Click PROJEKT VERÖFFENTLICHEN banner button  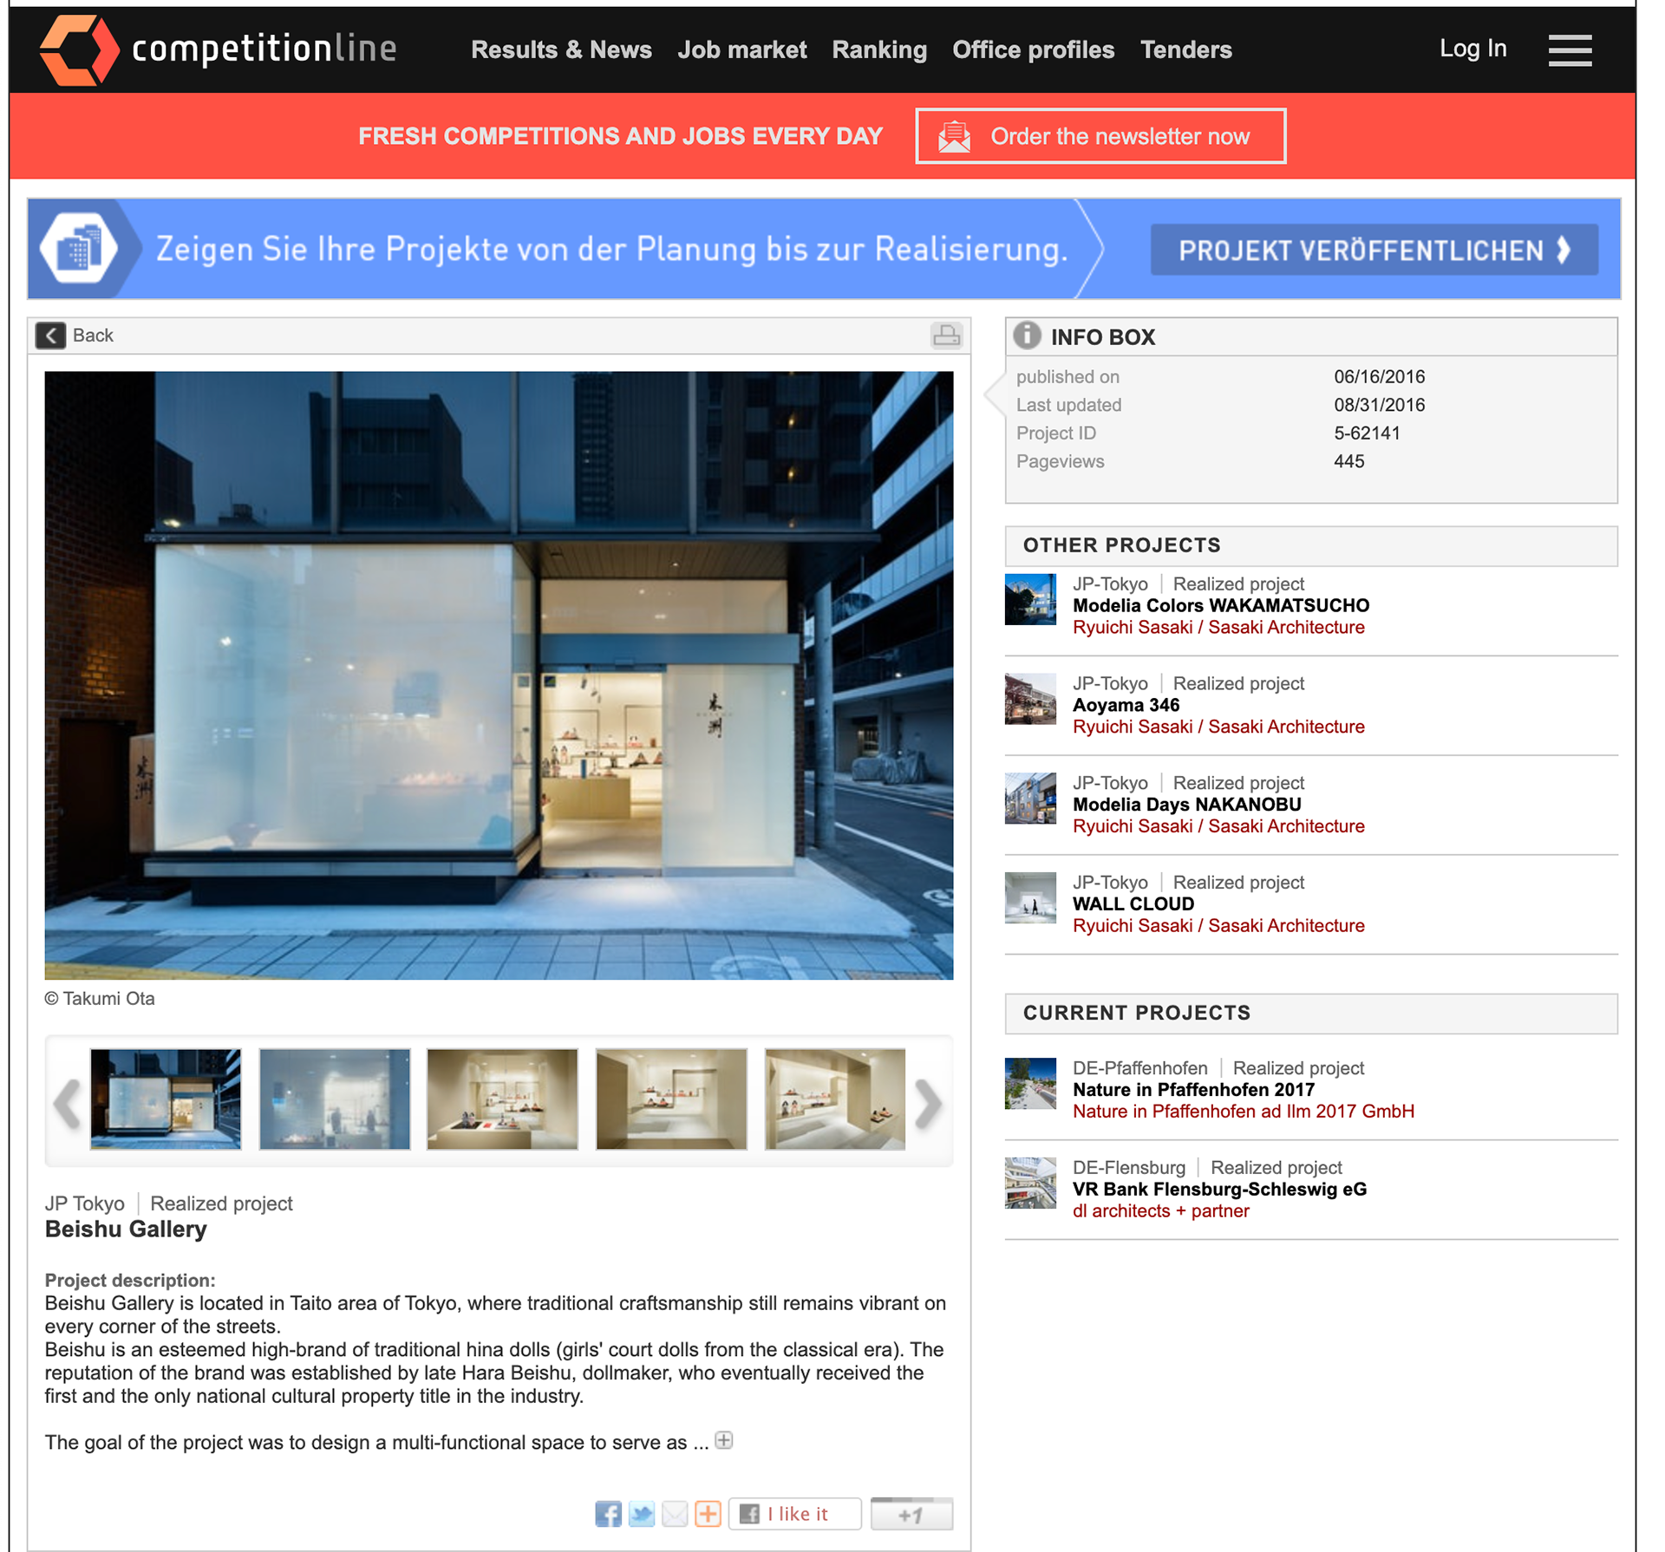1373,251
